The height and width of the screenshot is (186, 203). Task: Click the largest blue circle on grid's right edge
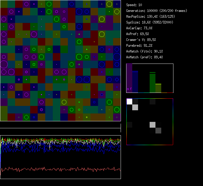[x=117, y=57]
